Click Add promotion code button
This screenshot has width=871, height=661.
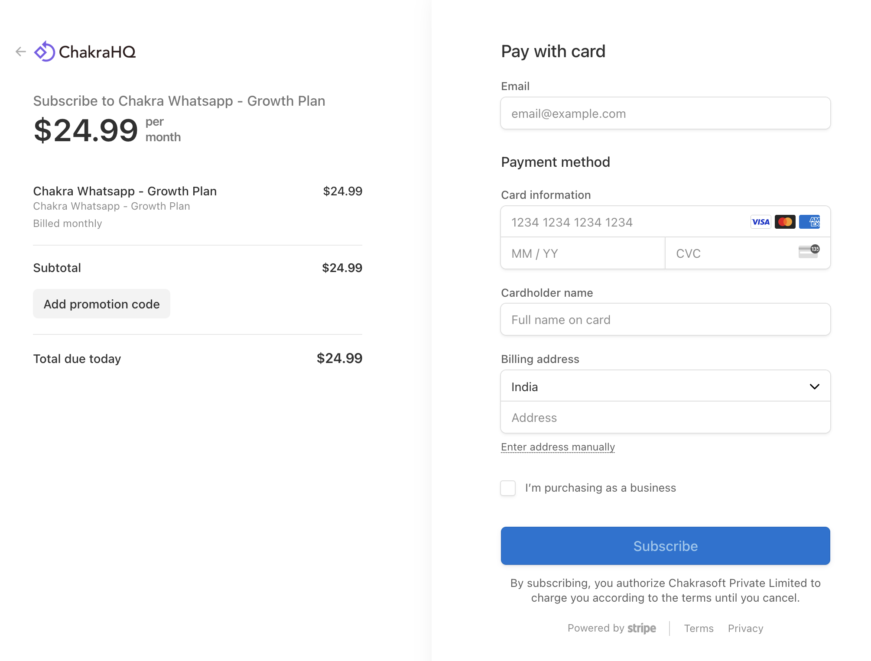(102, 304)
